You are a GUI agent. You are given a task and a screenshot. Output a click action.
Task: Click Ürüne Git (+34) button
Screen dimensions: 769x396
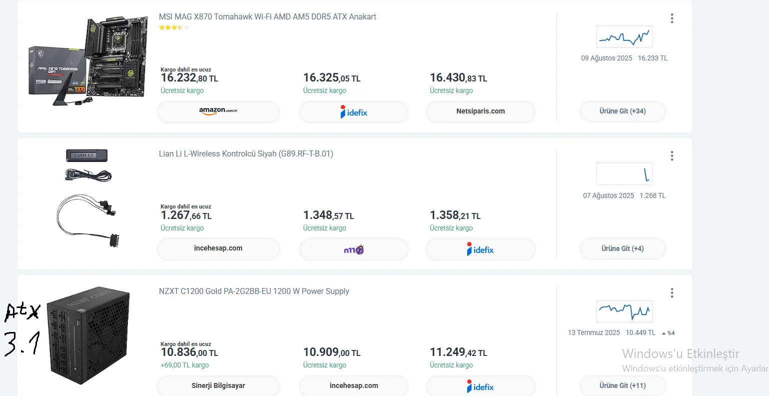click(623, 111)
